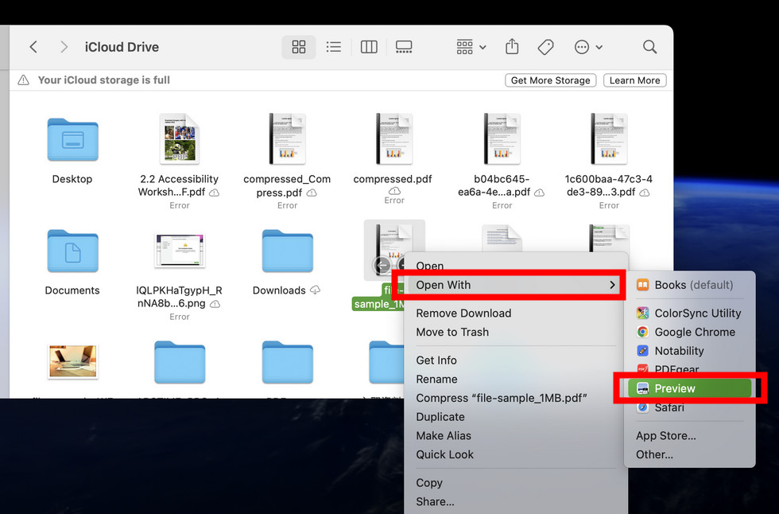Screen dimensions: 779x514
Task: Open the Documents folder
Action: (72, 251)
